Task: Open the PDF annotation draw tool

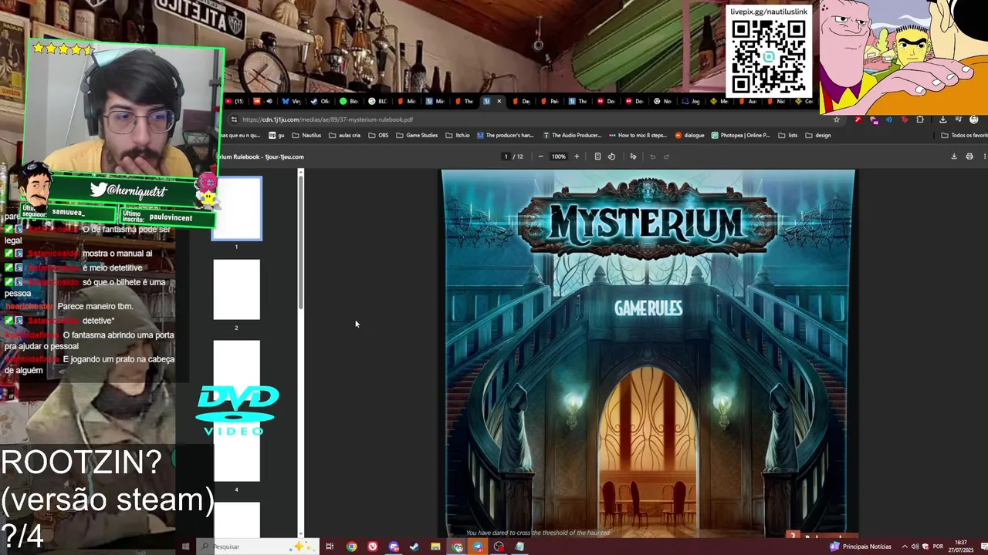Action: click(x=633, y=156)
